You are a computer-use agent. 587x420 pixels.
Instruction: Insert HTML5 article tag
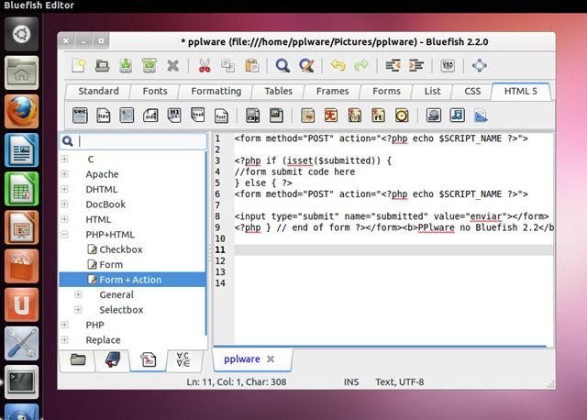[x=127, y=116]
